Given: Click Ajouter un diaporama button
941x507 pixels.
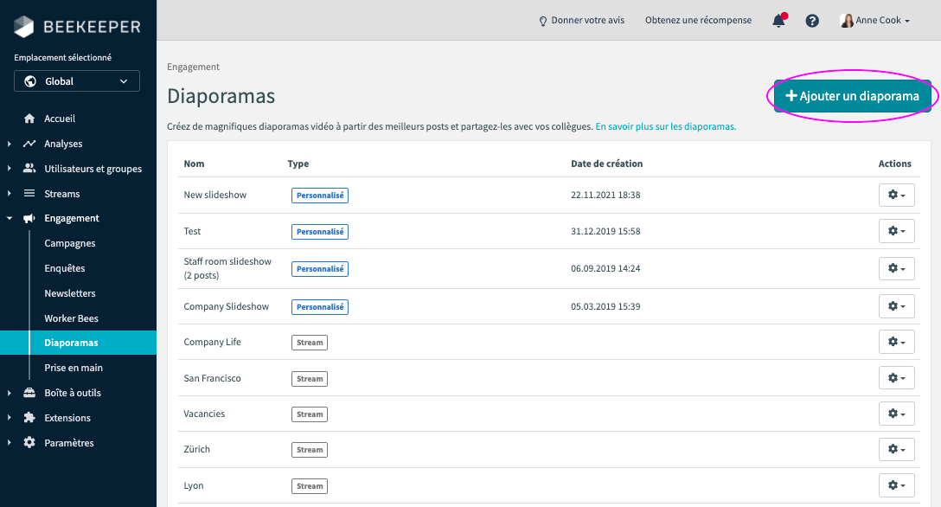Looking at the screenshot, I should click(x=852, y=96).
